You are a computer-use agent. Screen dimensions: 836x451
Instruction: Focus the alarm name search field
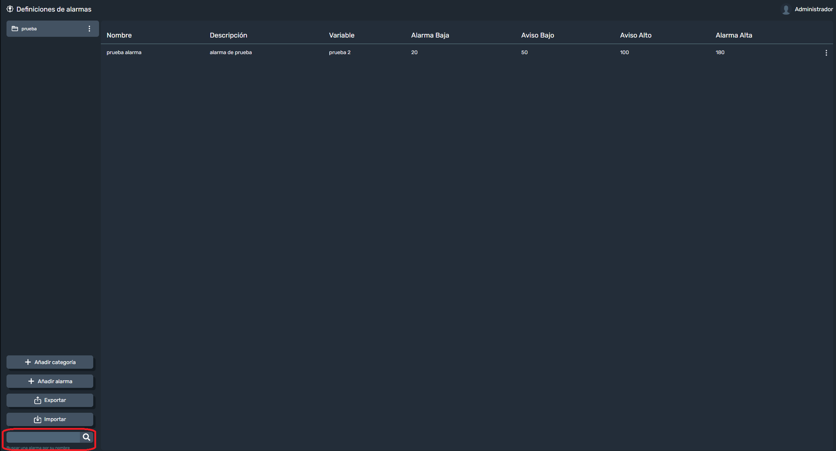(x=43, y=437)
